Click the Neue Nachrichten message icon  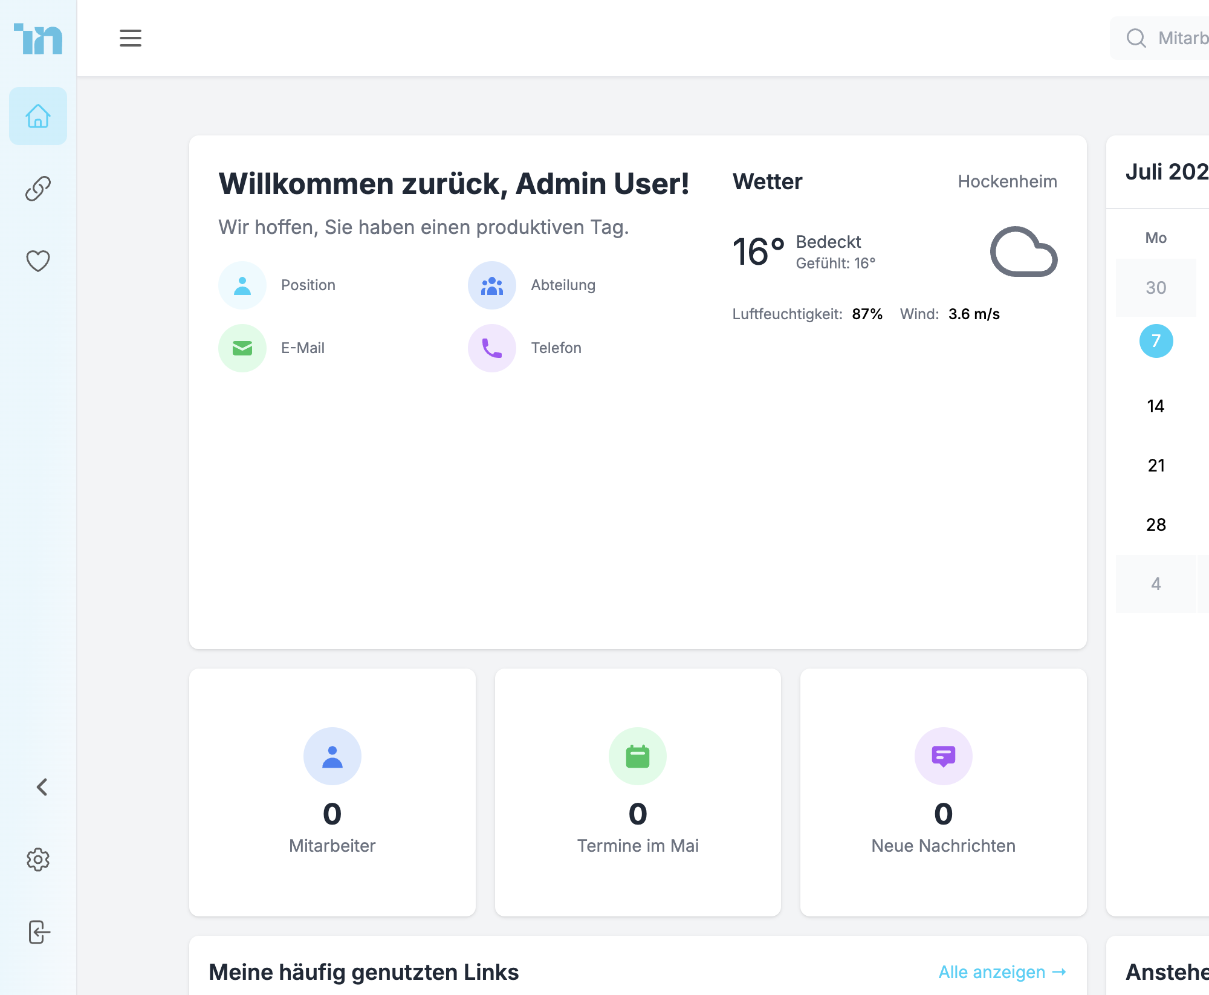[x=942, y=756]
